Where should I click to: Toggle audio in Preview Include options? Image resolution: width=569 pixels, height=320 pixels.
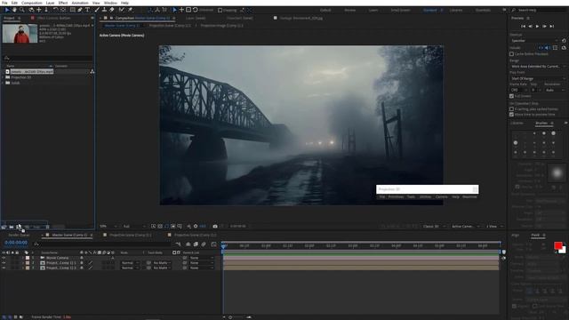548,48
